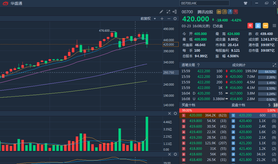Screen dimensions: 278x164
Task: Click the 293.750 crosshair price label
Action: click(171, 73)
